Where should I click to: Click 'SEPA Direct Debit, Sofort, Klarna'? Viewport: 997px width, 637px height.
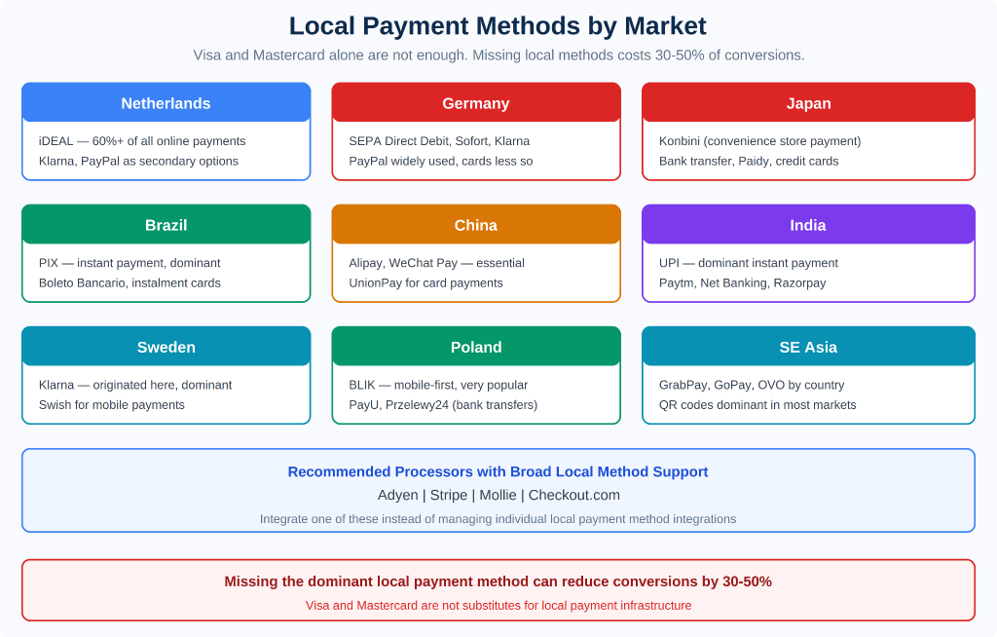pyautogui.click(x=439, y=141)
